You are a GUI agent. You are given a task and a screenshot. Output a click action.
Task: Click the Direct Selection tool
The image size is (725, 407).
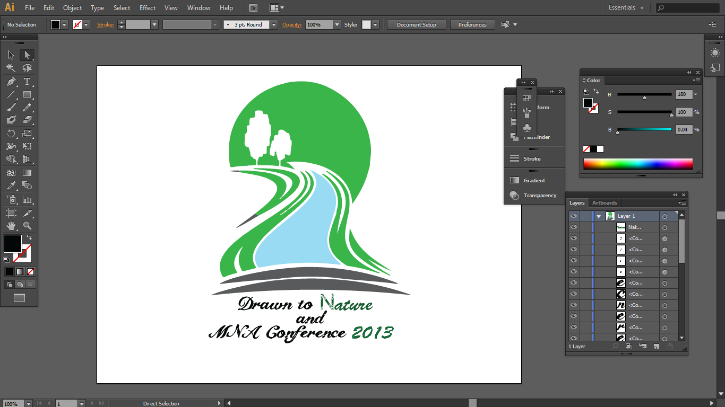click(x=27, y=55)
